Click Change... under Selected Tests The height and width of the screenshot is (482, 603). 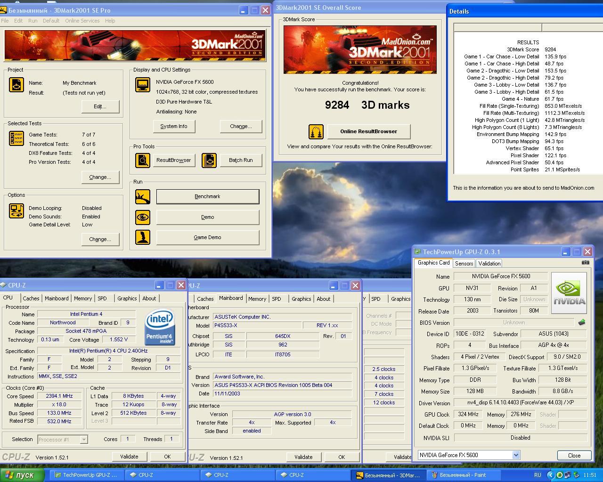(100, 177)
